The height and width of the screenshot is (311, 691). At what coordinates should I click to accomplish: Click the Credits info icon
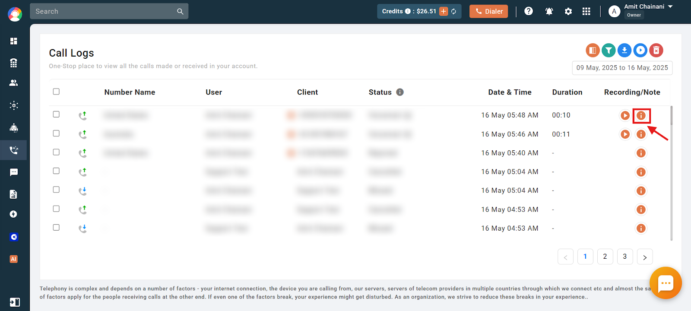click(x=408, y=11)
